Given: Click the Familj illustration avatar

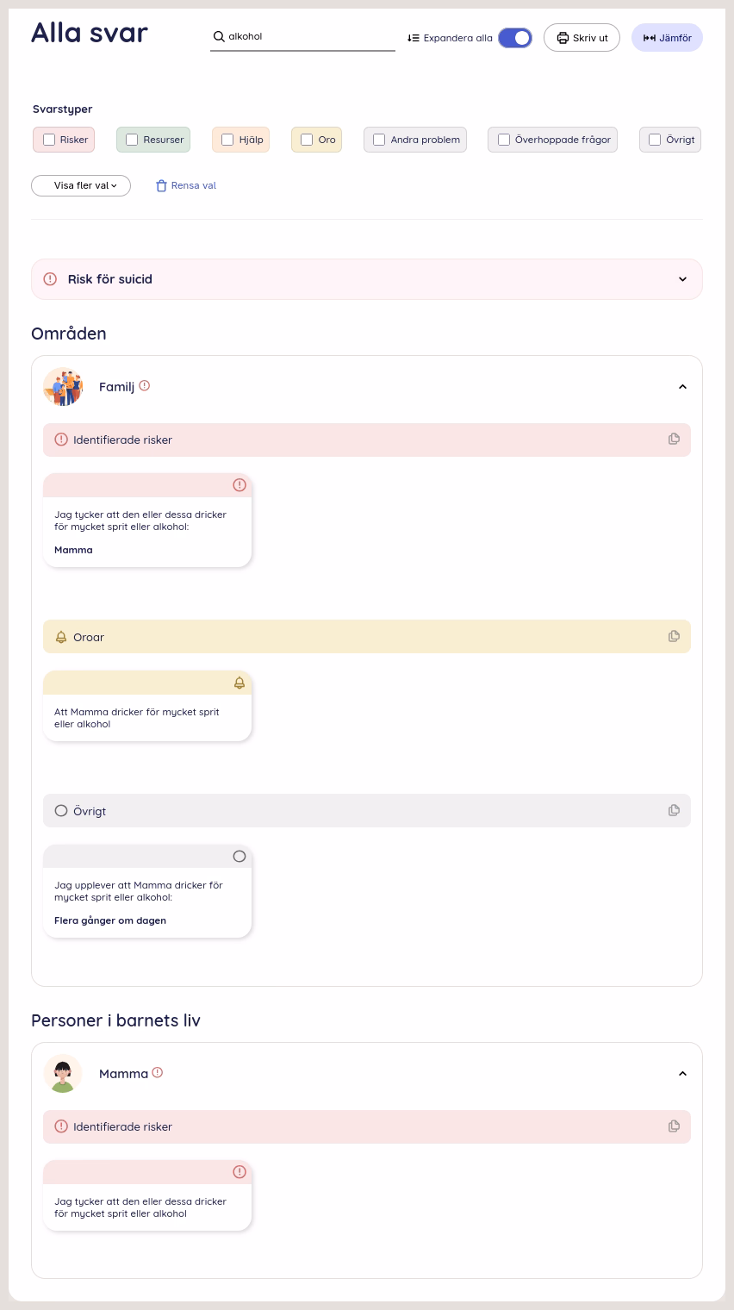Looking at the screenshot, I should 63,386.
